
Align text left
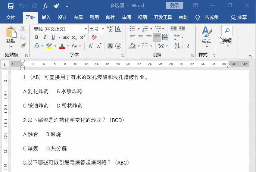pos(132,37)
